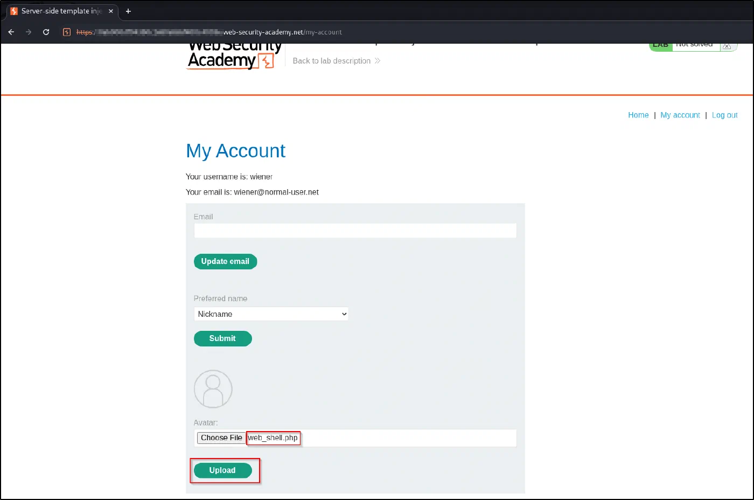Focus the Email input field
The image size is (754, 500).
tap(355, 231)
